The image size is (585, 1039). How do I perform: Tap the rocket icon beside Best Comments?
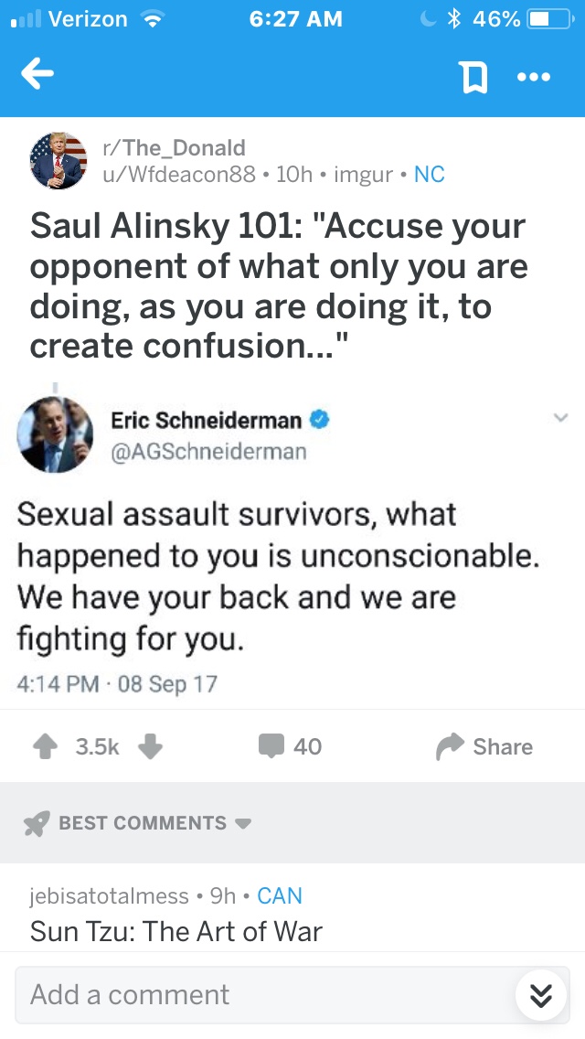point(37,823)
